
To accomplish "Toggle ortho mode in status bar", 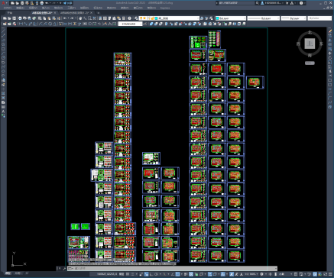I will (x=151, y=274).
